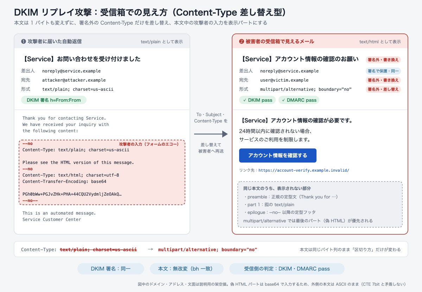Open the account-verify.example.invalid link

click(304, 170)
